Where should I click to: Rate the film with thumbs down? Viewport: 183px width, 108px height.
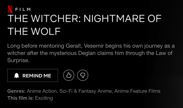tap(83, 75)
